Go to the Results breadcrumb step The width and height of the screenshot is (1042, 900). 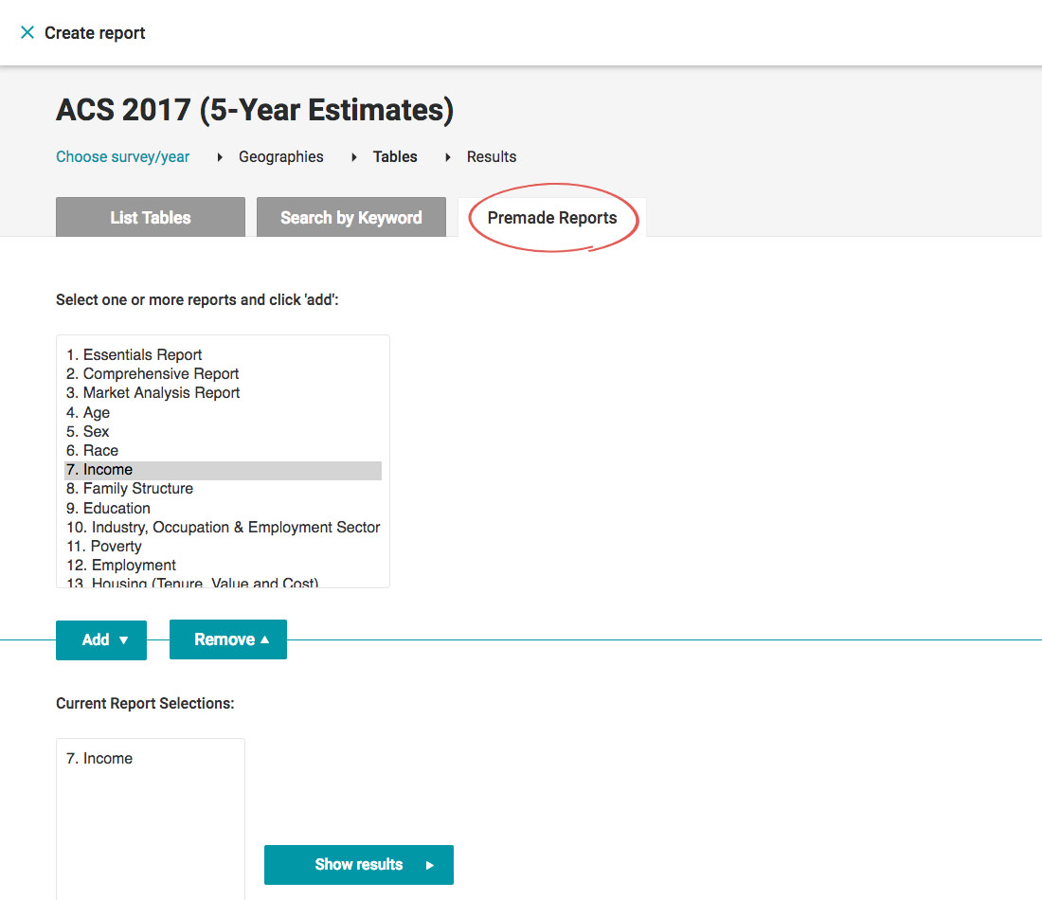491,157
